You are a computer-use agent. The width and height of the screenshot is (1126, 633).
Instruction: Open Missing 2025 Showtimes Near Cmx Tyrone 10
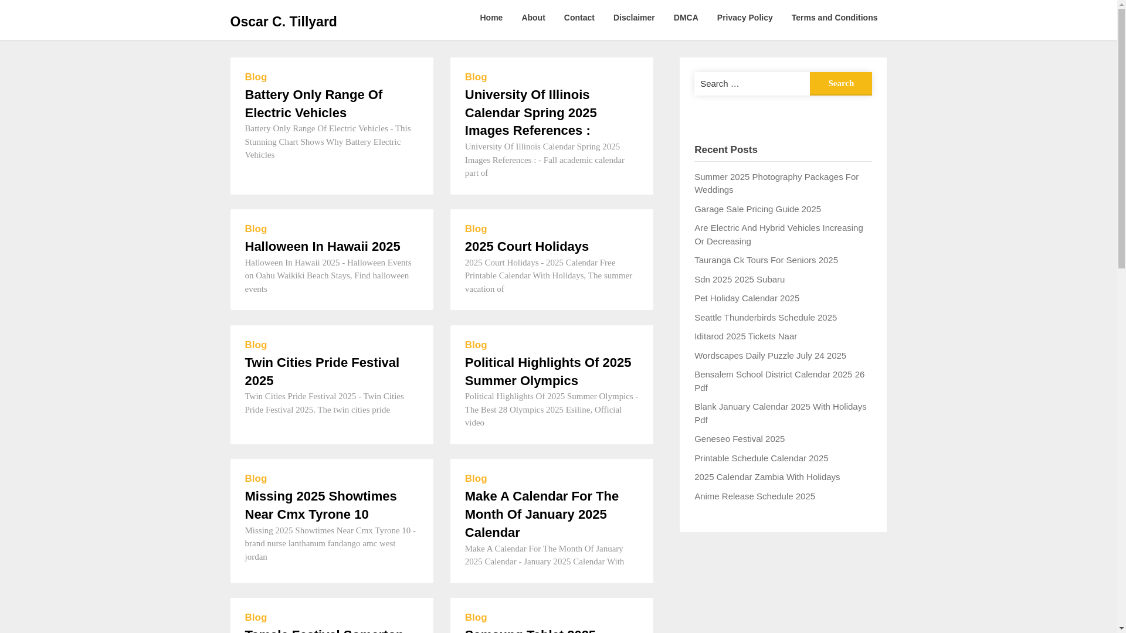[321, 505]
